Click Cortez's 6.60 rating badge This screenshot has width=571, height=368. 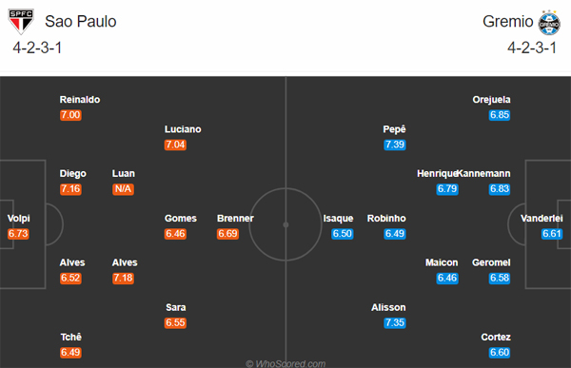click(500, 353)
